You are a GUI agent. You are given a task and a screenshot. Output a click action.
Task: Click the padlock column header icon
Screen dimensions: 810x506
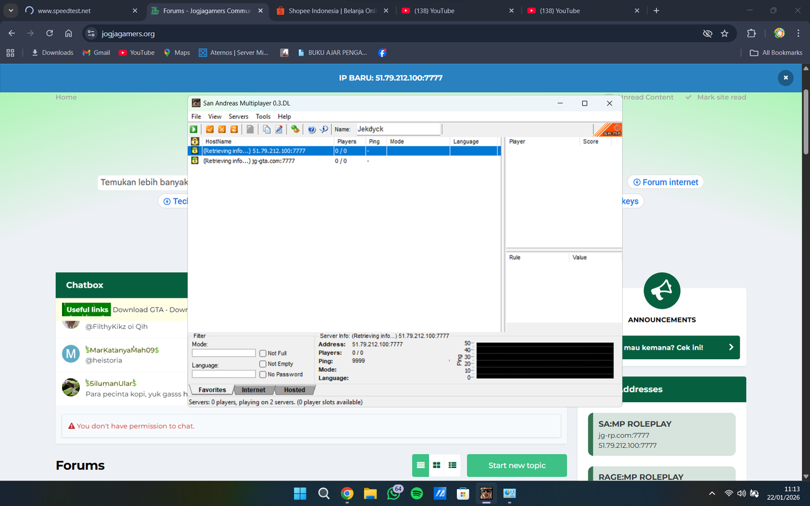pyautogui.click(x=195, y=142)
